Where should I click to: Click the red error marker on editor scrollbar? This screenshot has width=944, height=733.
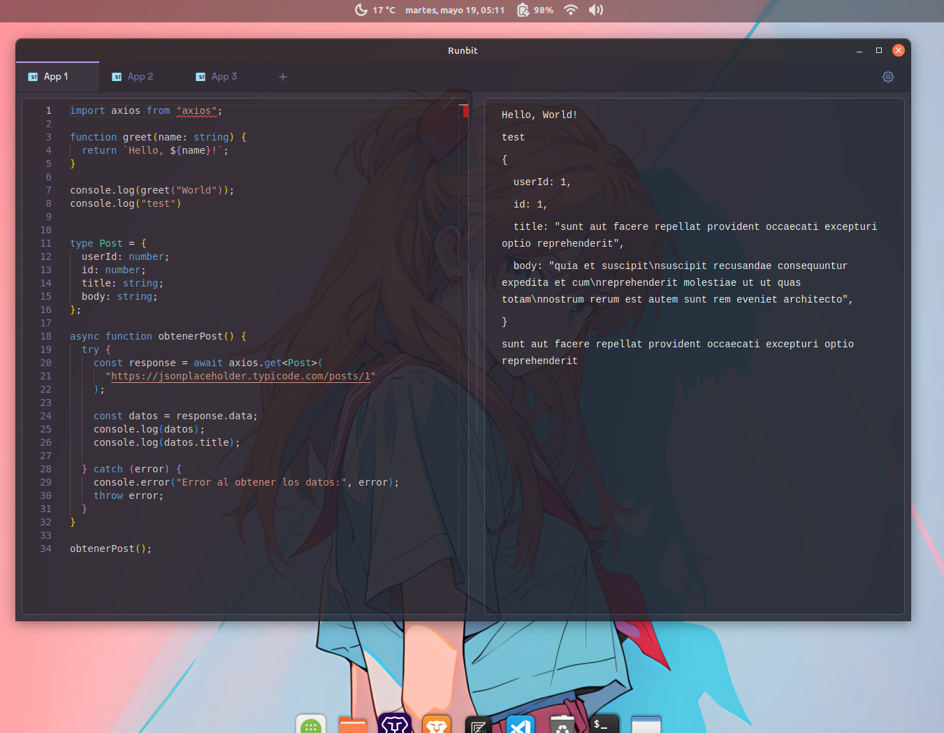[465, 110]
